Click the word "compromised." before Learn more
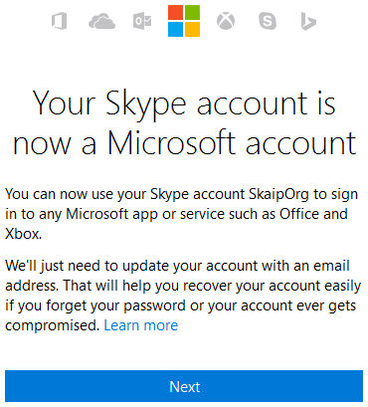The height and width of the screenshot is (407, 368). [53, 326]
